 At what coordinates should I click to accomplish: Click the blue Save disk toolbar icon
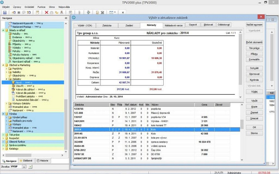pyautogui.click(x=5, y=13)
